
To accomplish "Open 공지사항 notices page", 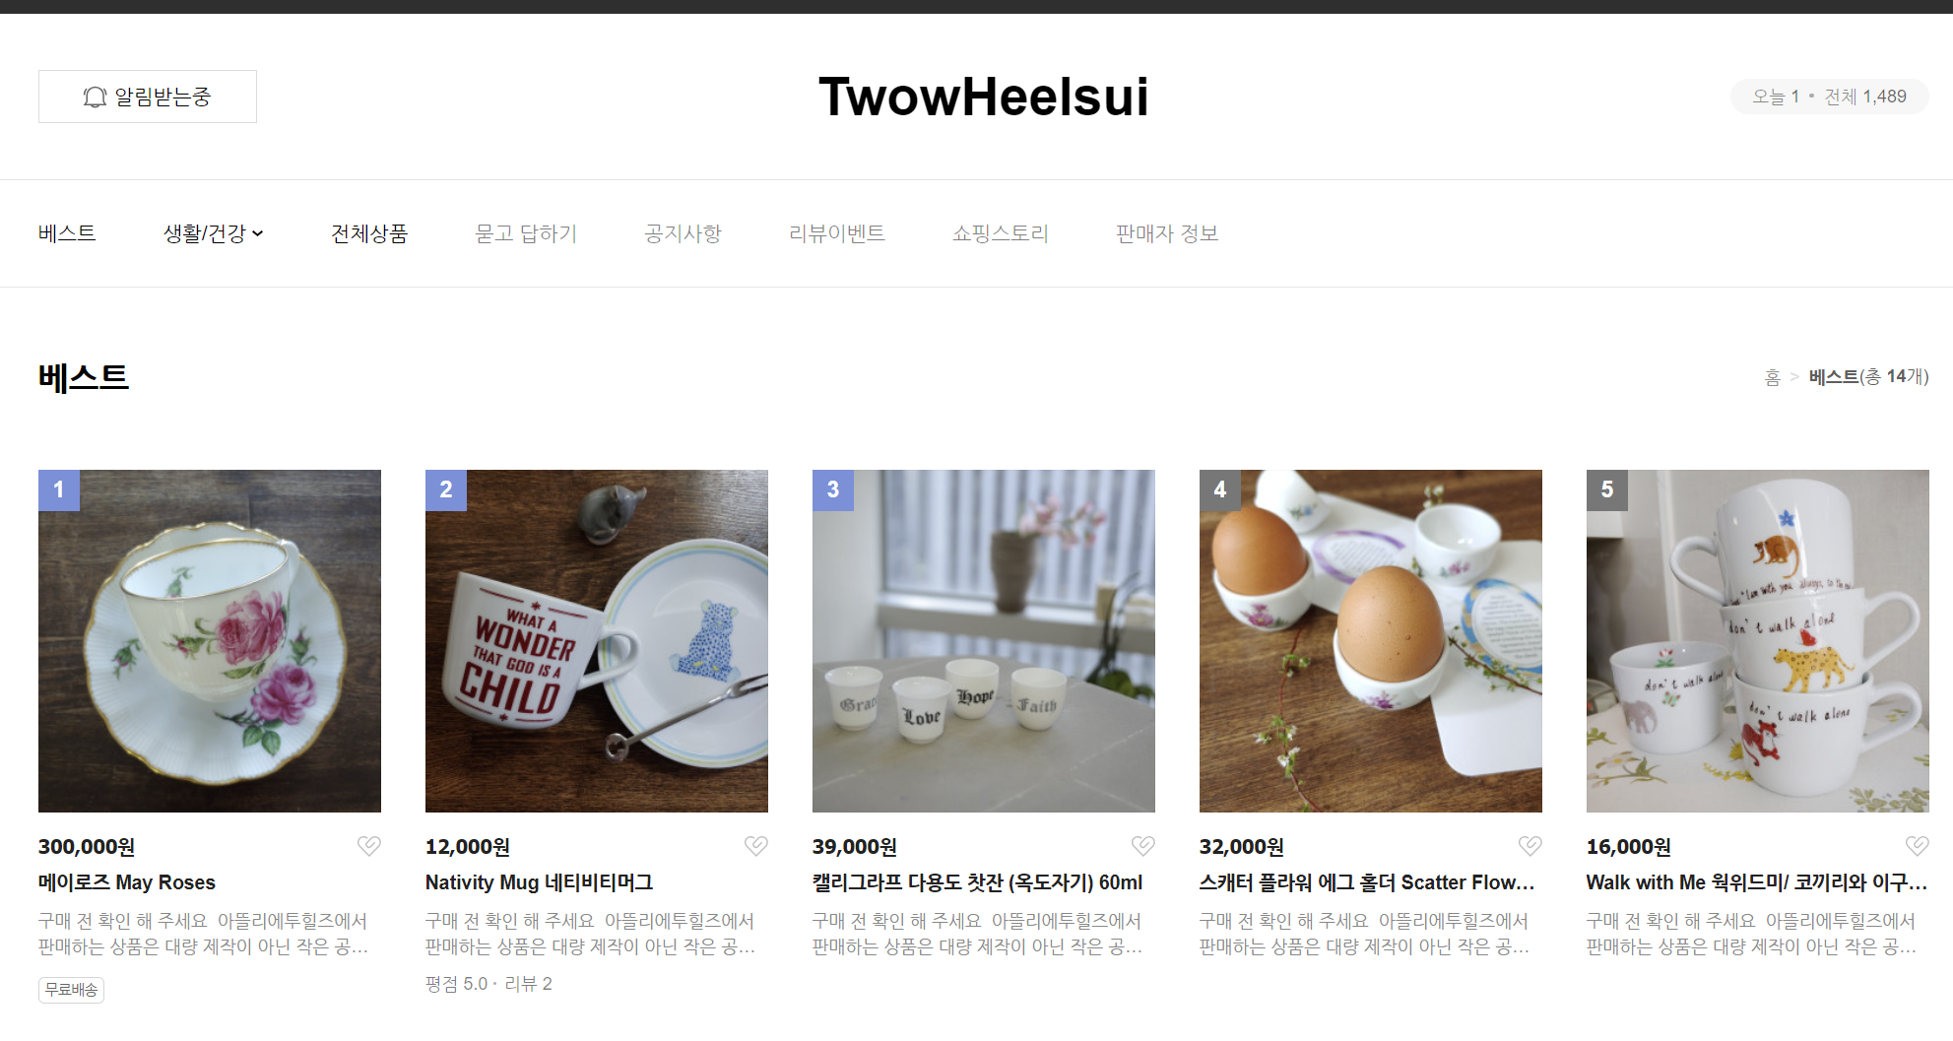I will (x=683, y=233).
